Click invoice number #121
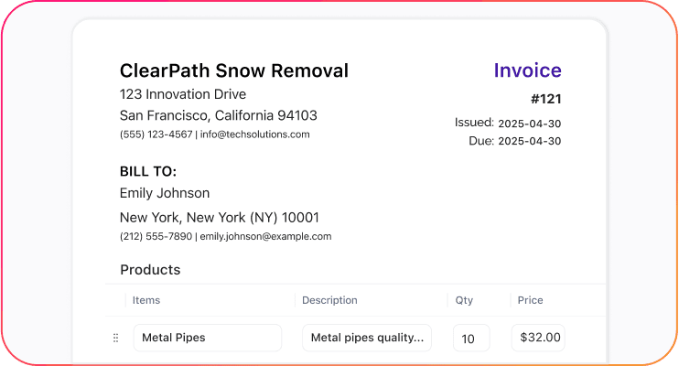This screenshot has width=679, height=366. coord(546,99)
